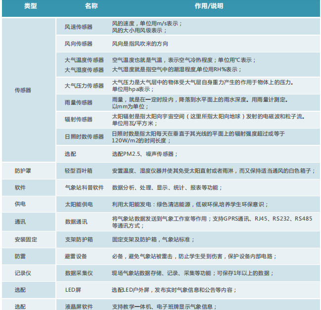This screenshot has height=310, width=321.
Task: Select the 气象站科普软件 name cell
Action: pos(84,187)
